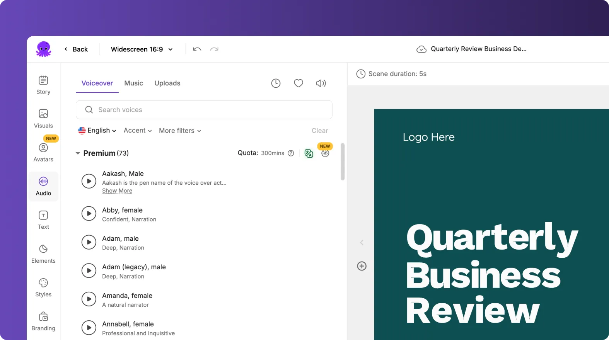The width and height of the screenshot is (609, 340).
Task: Click the Back button
Action: point(76,49)
